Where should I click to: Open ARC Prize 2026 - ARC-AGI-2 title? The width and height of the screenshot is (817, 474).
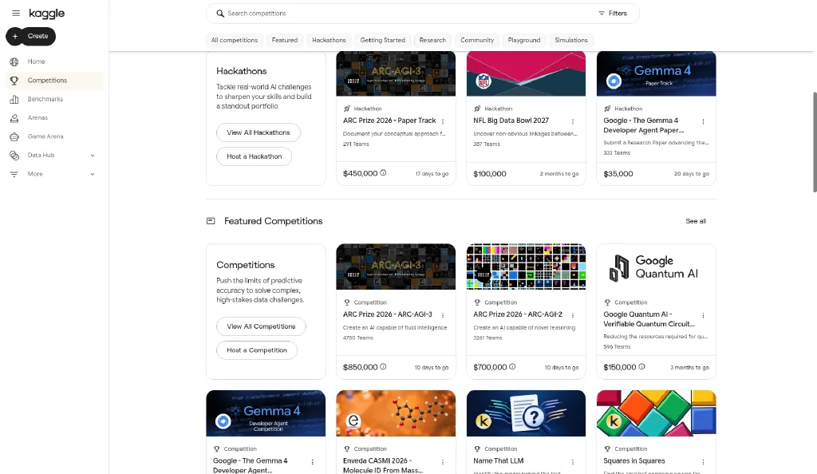click(x=517, y=314)
